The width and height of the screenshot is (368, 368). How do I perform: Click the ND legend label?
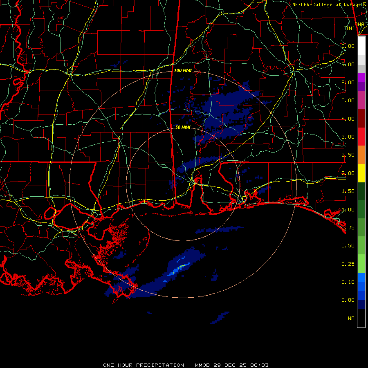351,319
